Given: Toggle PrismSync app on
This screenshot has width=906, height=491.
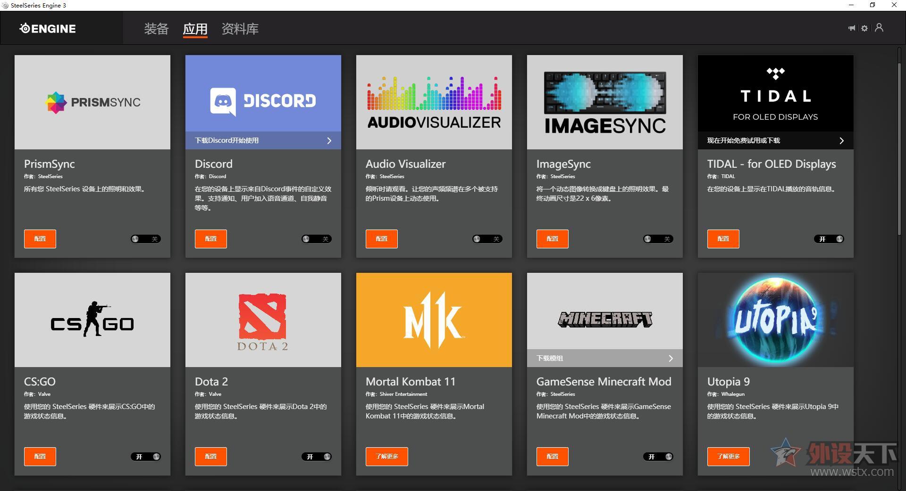Looking at the screenshot, I should 146,239.
